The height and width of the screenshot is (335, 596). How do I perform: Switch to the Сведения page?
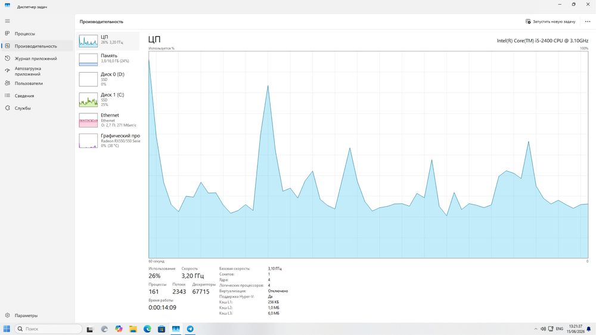(37, 96)
